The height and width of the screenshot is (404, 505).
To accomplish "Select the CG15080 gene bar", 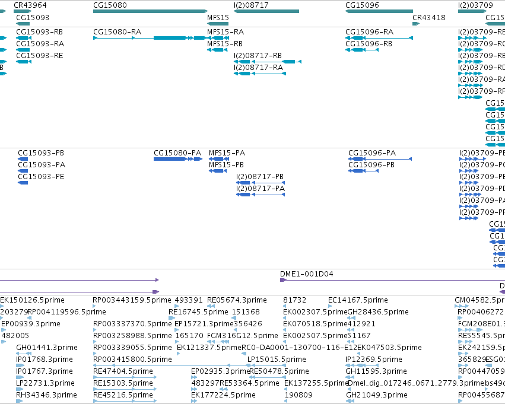I will (150, 11).
